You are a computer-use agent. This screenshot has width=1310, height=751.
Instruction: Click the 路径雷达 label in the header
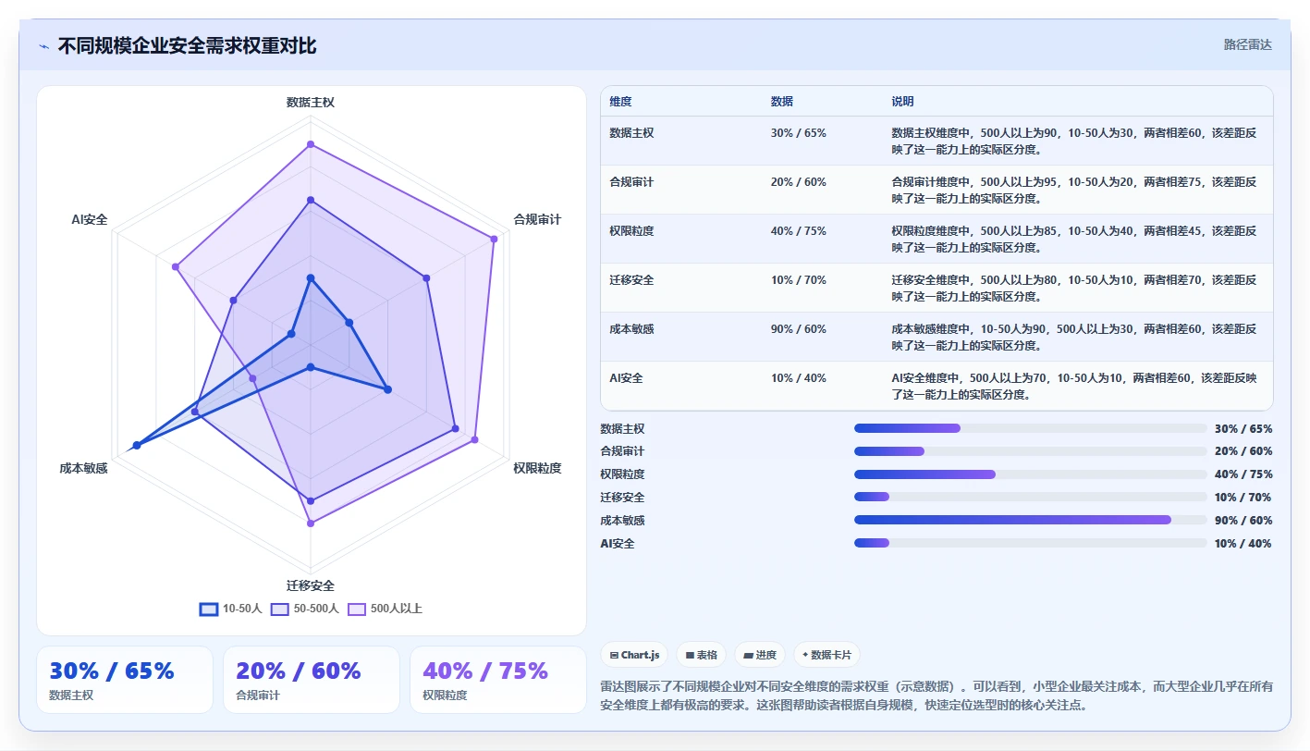[x=1247, y=44]
